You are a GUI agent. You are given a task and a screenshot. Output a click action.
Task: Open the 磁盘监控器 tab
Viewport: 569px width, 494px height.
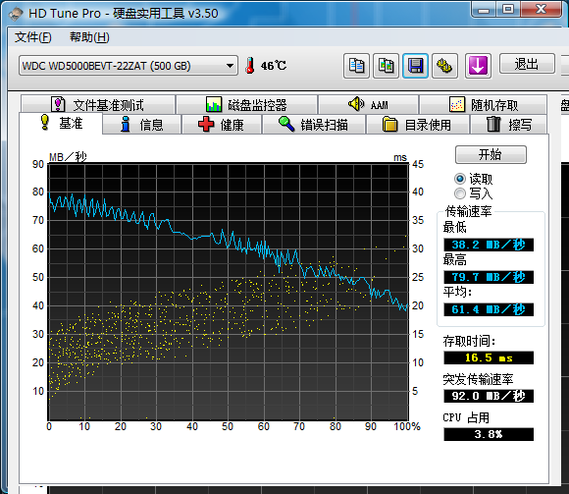pyautogui.click(x=247, y=105)
